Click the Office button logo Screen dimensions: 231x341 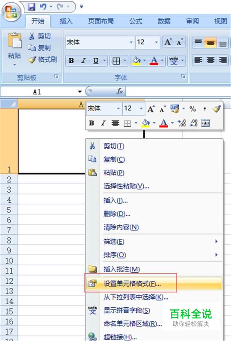[11, 12]
